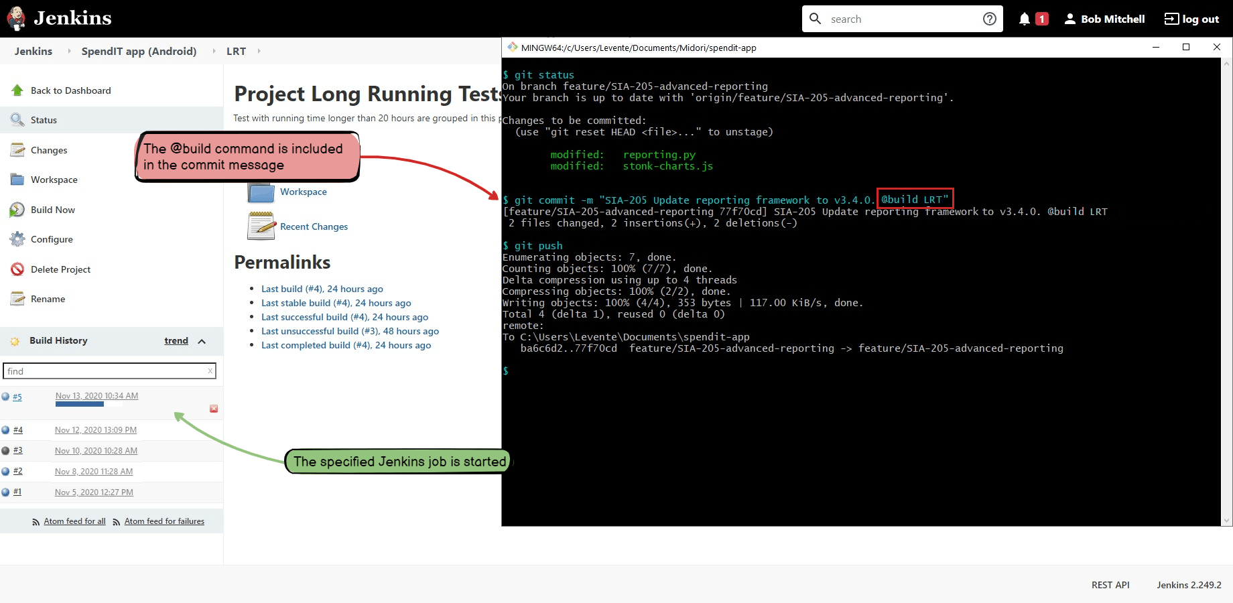The height and width of the screenshot is (603, 1233).
Task: Cancel build #5 with red stop icon
Action: coord(214,409)
